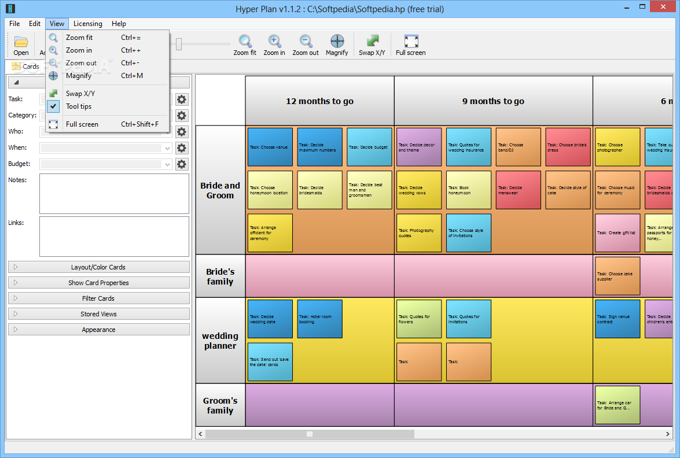The image size is (680, 458).
Task: Expand the Show Card Properties section
Action: coord(99,283)
